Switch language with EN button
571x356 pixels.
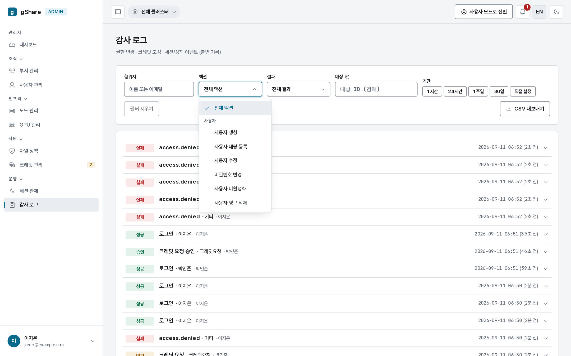539,12
